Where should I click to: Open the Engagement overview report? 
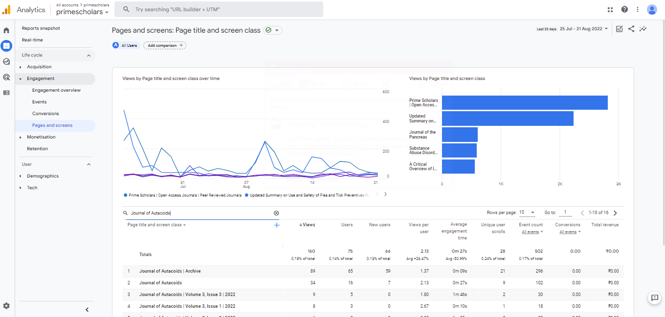(56, 90)
